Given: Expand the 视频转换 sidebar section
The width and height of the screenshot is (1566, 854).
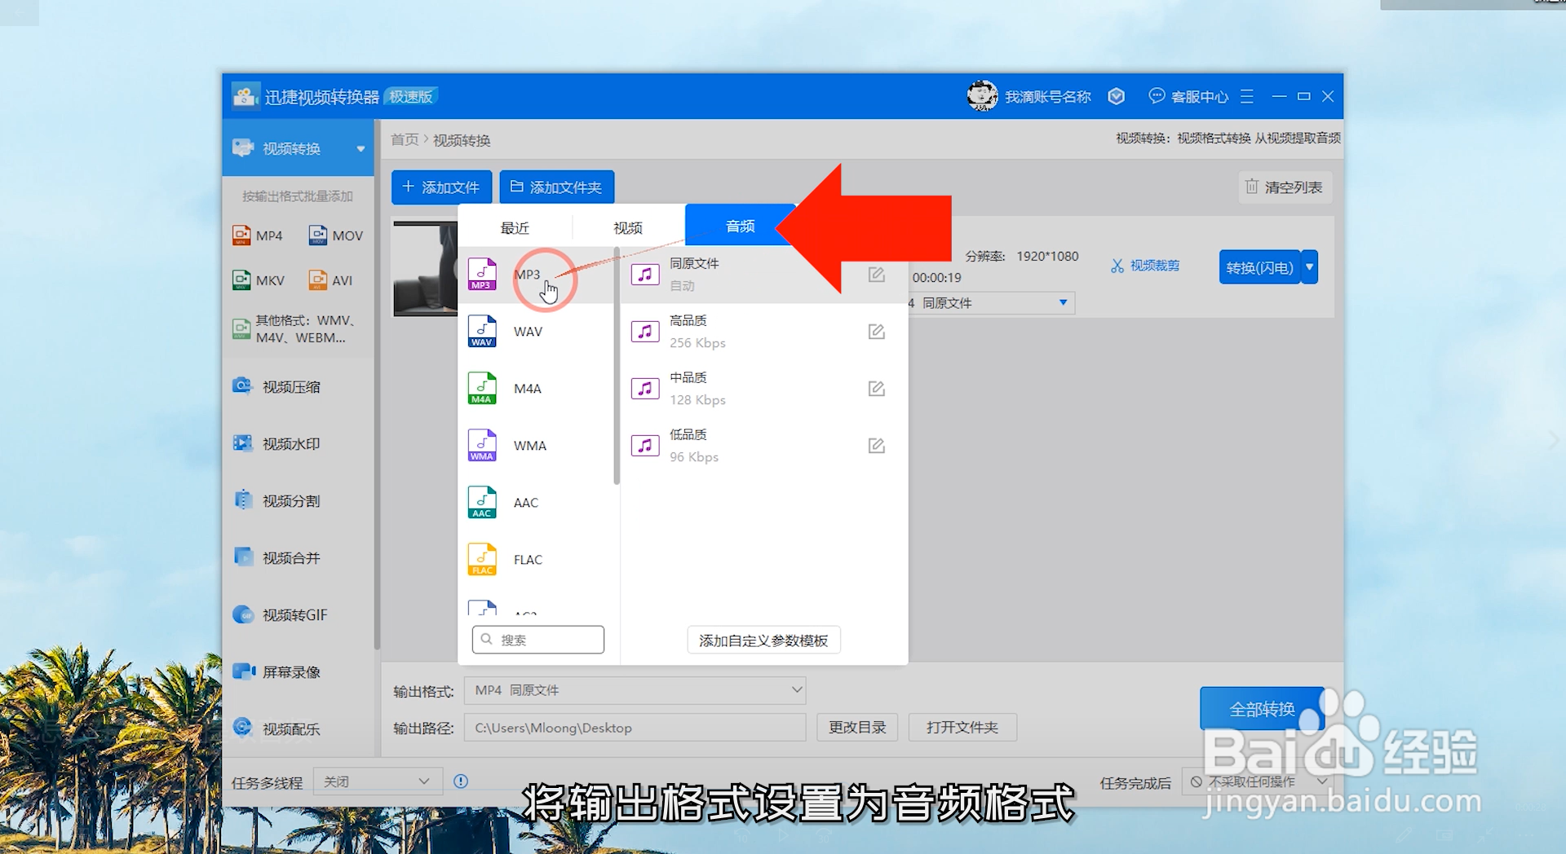Looking at the screenshot, I should (361, 148).
